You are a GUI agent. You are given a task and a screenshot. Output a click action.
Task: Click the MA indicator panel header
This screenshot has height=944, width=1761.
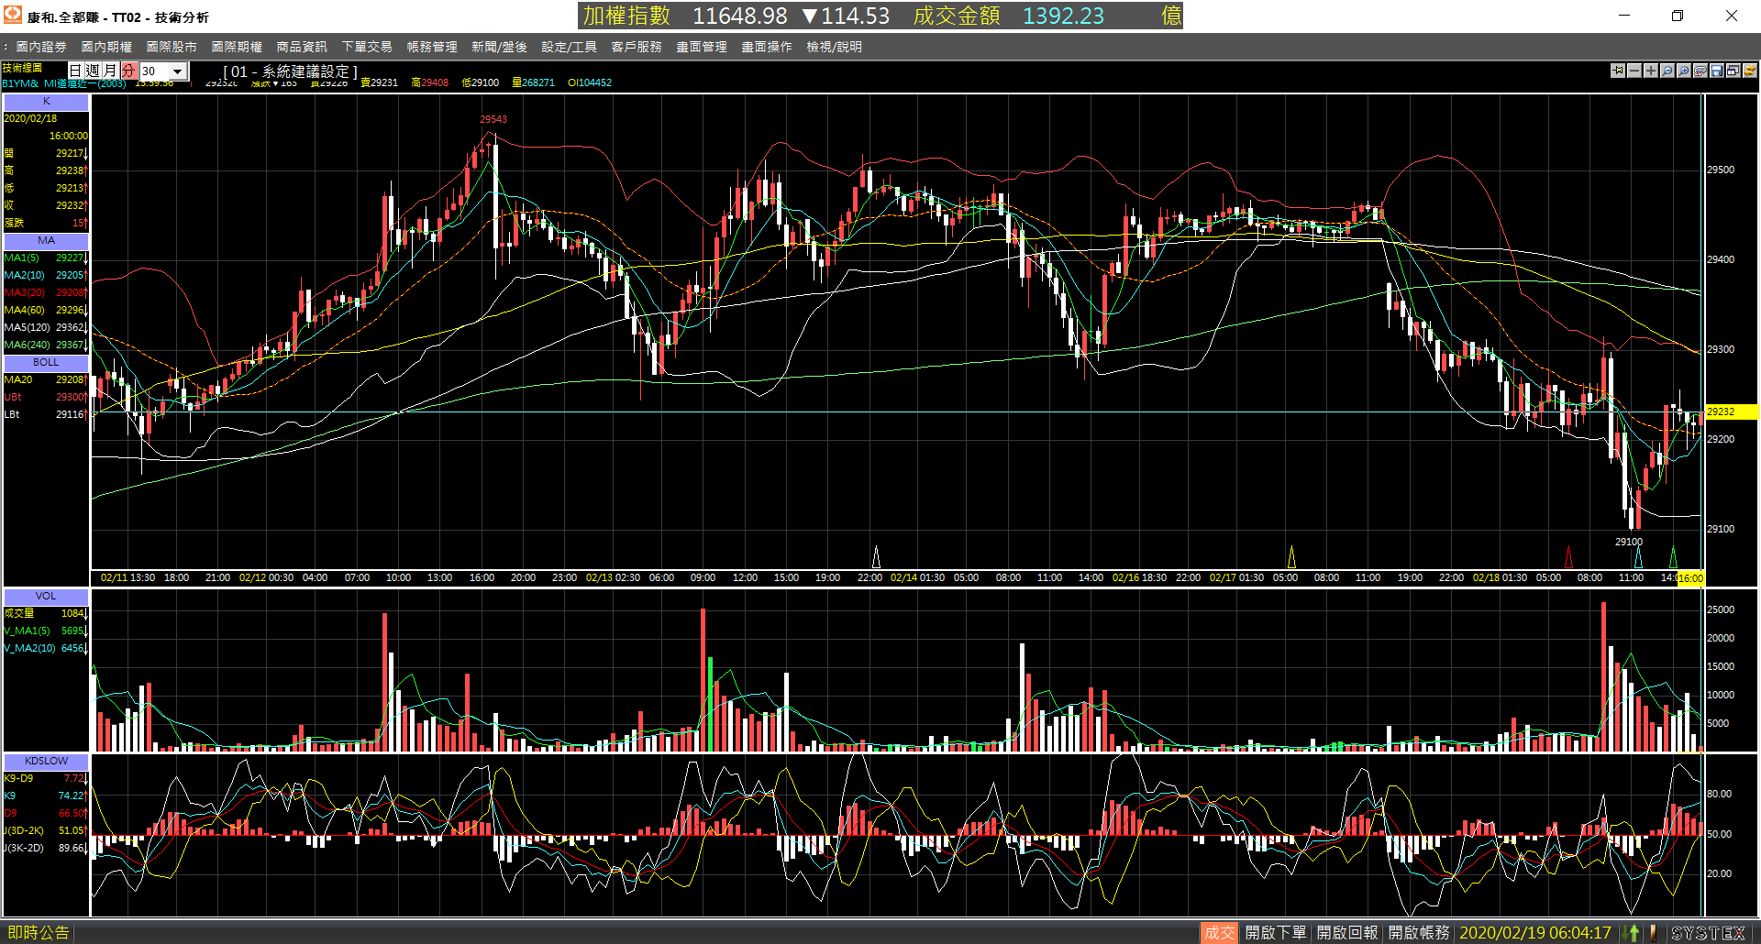click(46, 241)
